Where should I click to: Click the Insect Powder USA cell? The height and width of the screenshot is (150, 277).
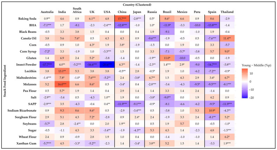tap(107, 65)
